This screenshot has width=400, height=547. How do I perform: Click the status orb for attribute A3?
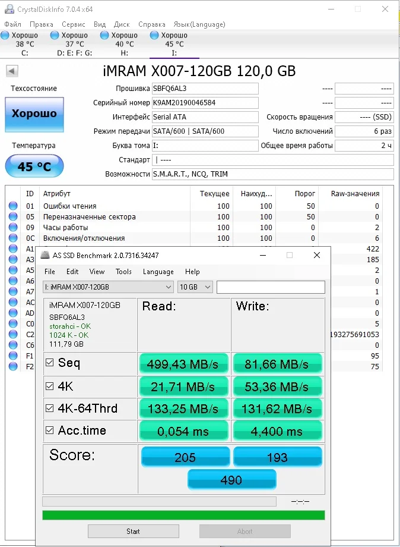pyautogui.click(x=13, y=259)
